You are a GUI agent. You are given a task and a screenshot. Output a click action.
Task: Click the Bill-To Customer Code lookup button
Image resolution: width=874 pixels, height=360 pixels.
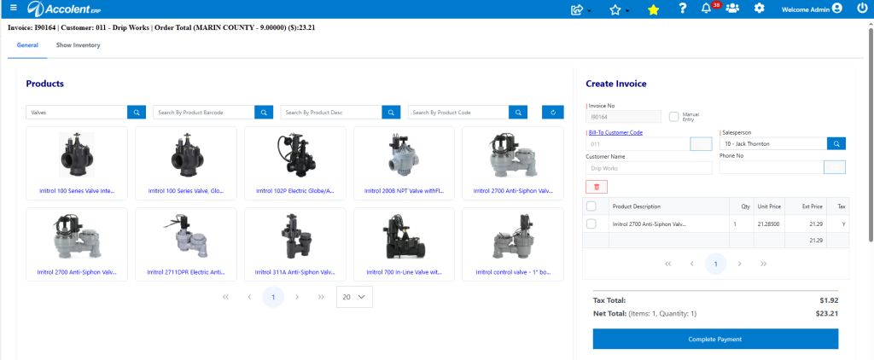click(x=702, y=144)
